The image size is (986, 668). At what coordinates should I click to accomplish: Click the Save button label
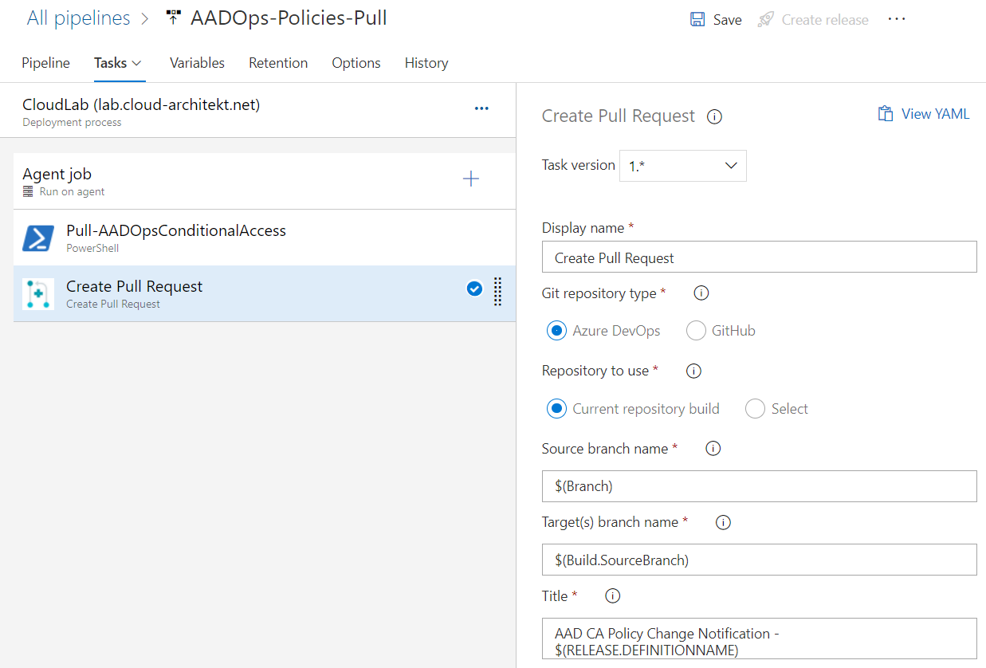pyautogui.click(x=727, y=20)
